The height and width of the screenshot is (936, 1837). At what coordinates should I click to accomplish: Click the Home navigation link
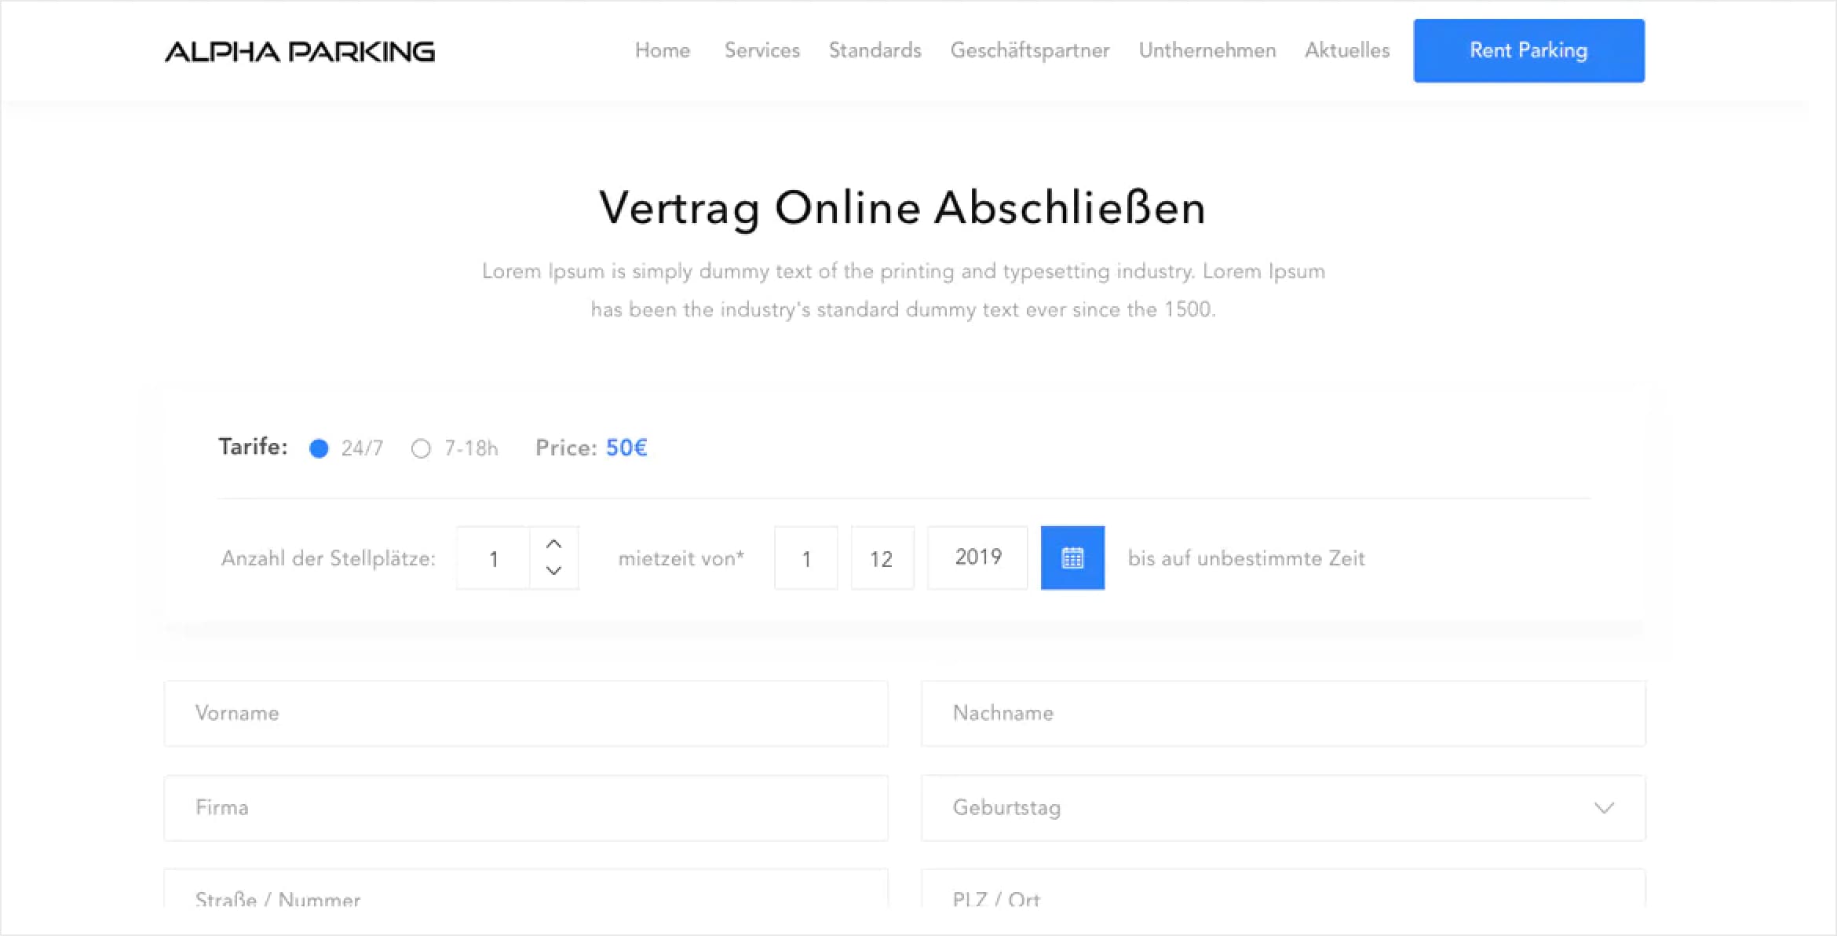662,50
